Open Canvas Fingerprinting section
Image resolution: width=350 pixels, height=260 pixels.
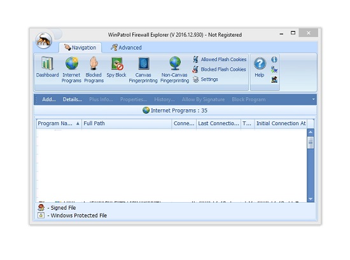[143, 70]
